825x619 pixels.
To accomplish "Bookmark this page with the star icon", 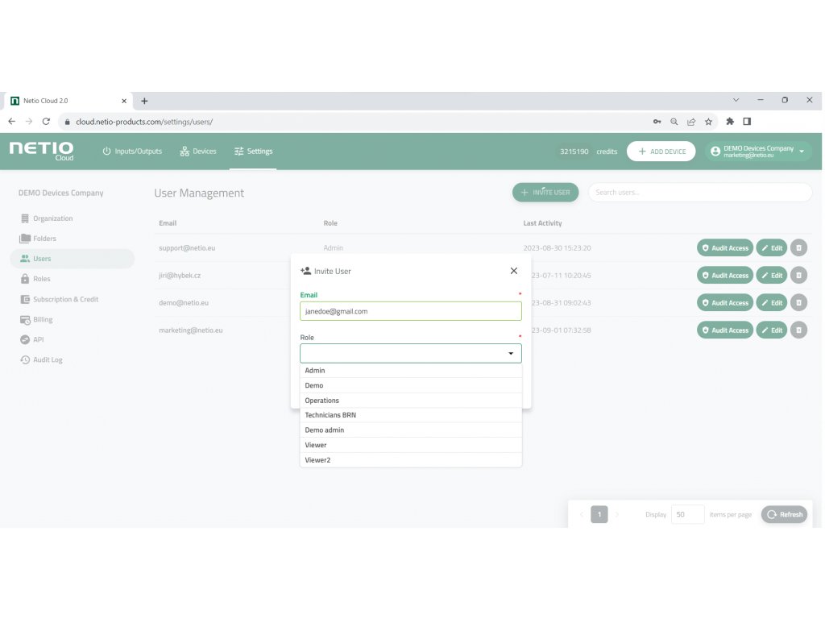I will 708,122.
